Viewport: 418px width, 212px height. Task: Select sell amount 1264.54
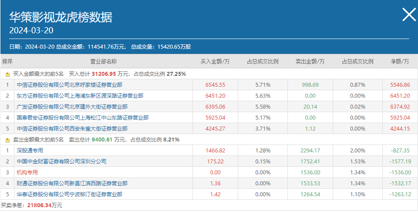[x=310, y=194]
